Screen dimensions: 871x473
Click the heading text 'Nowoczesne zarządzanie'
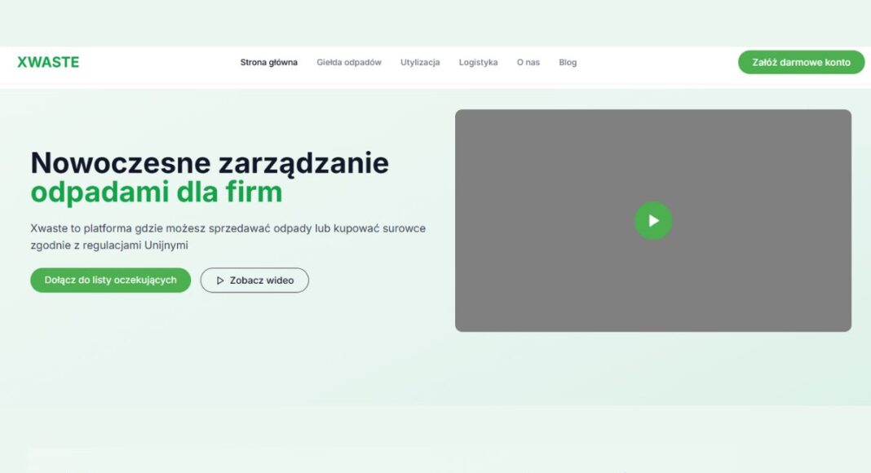point(210,162)
